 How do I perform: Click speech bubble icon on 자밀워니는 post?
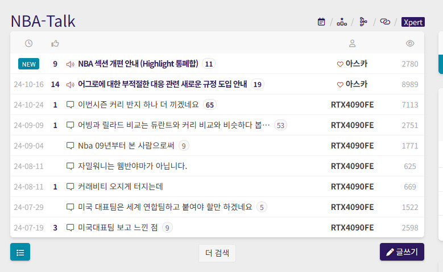point(70,166)
